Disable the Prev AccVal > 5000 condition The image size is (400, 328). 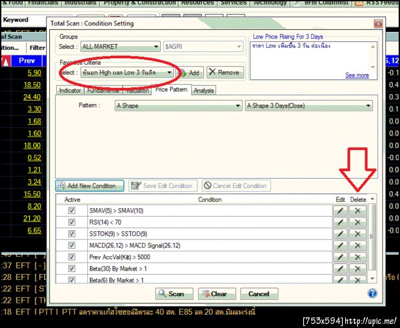72,257
